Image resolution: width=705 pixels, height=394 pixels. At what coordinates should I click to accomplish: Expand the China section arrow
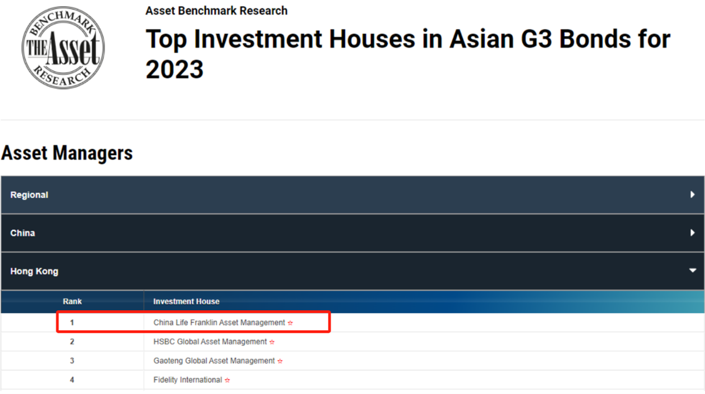click(692, 233)
